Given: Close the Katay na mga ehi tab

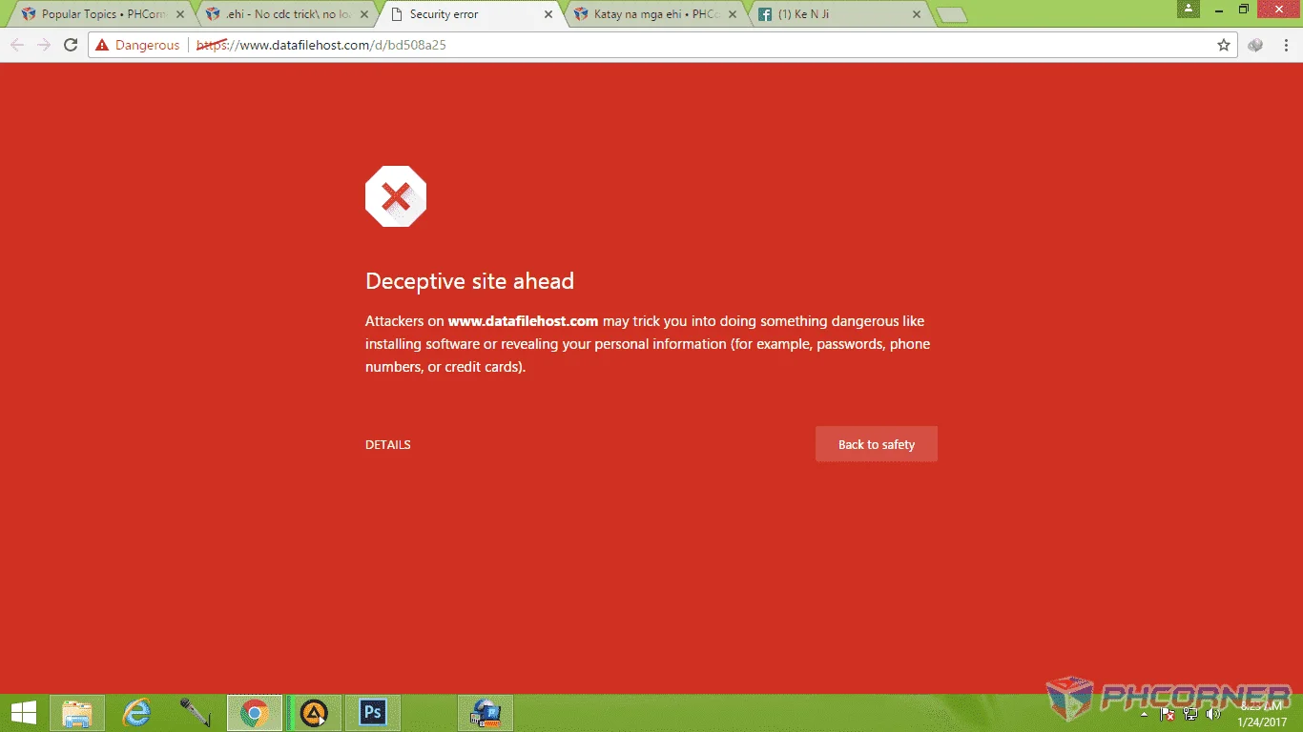Looking at the screenshot, I should (733, 14).
